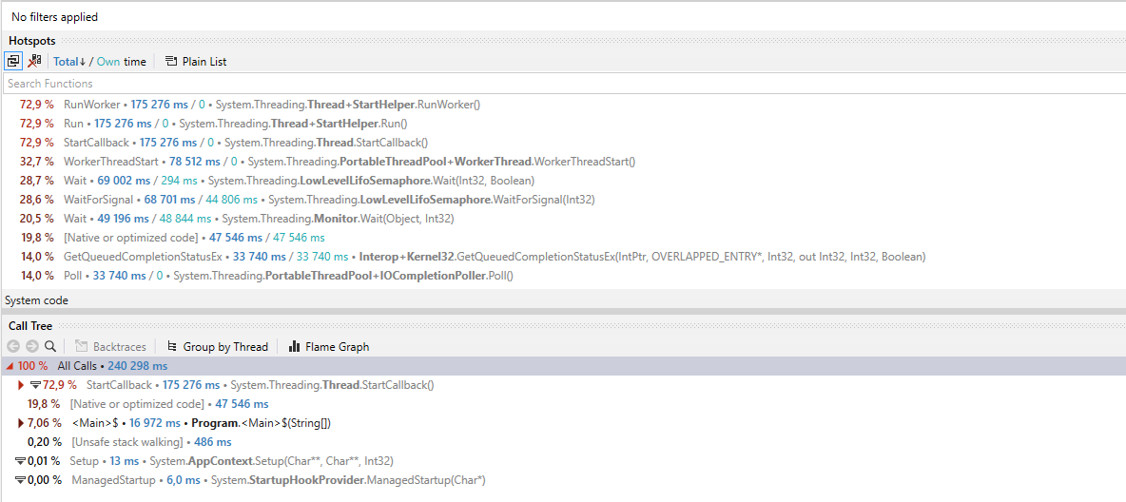The width and height of the screenshot is (1126, 502).
Task: Sort hotspots by Own time
Action: click(108, 62)
